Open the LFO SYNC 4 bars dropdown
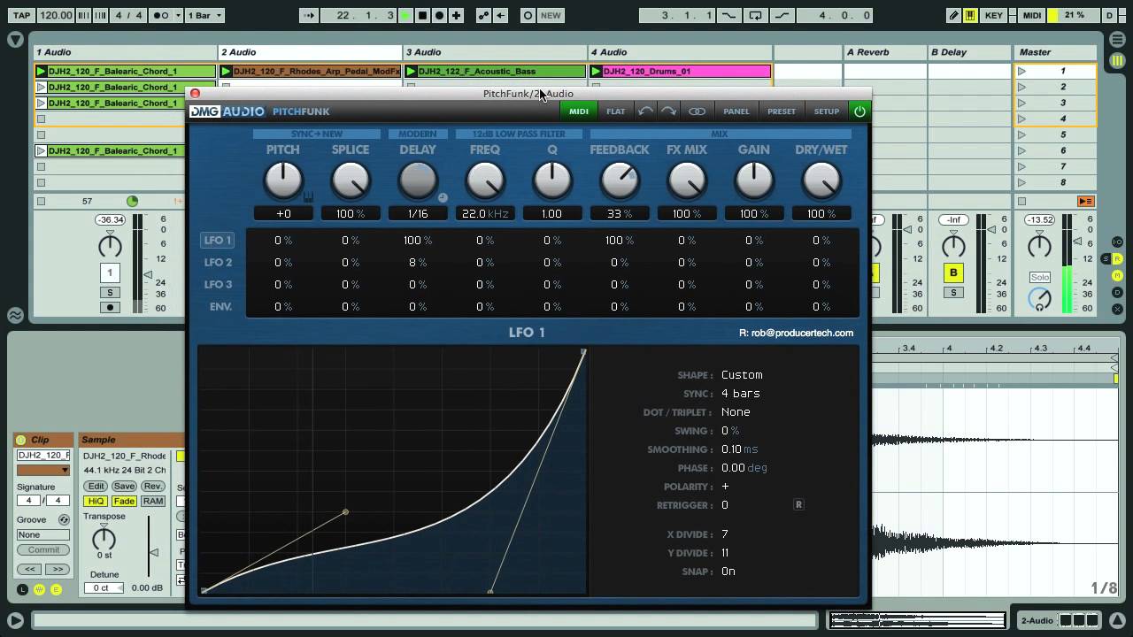Viewport: 1133px width, 637px height. (741, 394)
